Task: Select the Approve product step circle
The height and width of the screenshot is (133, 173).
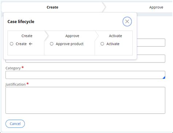Action: coord(51,44)
